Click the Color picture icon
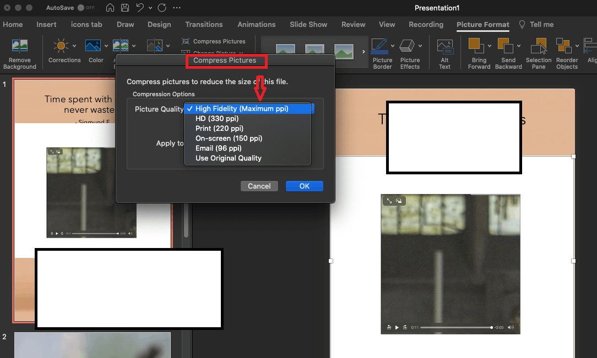597x358 pixels. [x=93, y=46]
